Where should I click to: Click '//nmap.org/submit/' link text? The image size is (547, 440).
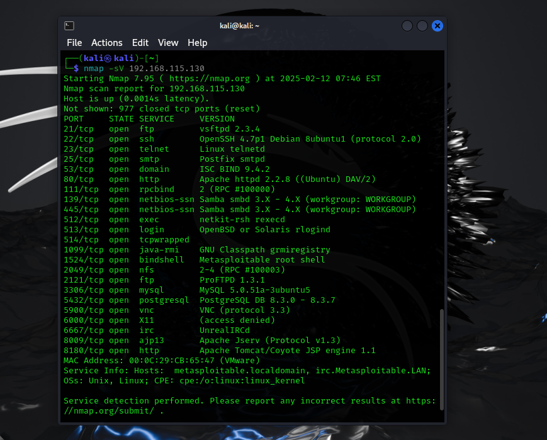(109, 411)
